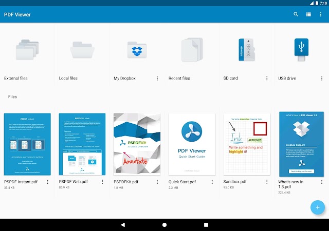Click the 7:10 clock in status bar
Image resolution: width=329 pixels, height=231 pixels.
323,3
